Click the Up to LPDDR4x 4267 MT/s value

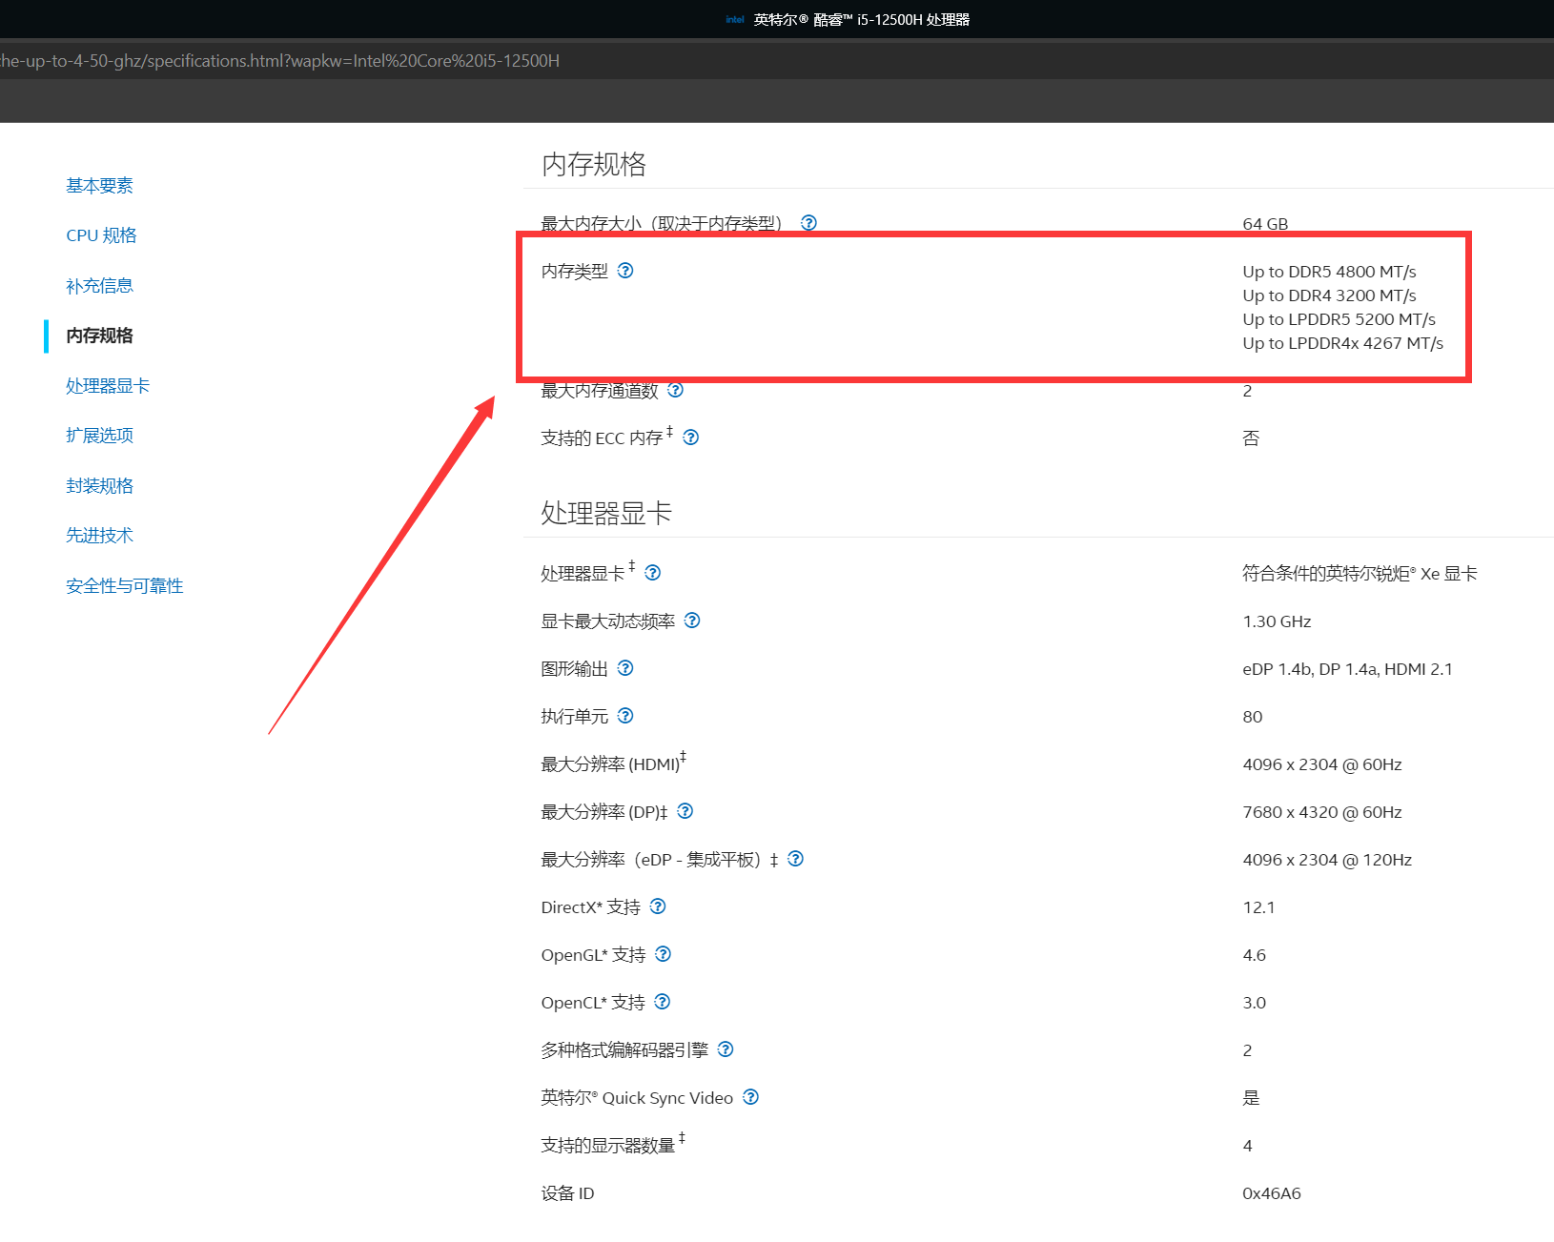1342,343
